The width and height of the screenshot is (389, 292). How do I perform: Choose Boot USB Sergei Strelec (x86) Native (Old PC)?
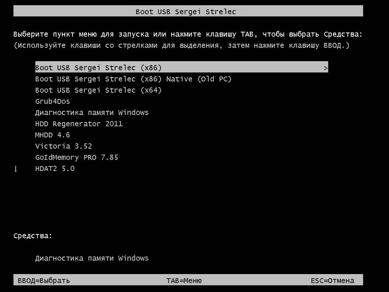133,79
